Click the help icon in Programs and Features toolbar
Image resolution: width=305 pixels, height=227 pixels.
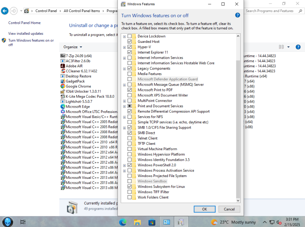[298, 47]
